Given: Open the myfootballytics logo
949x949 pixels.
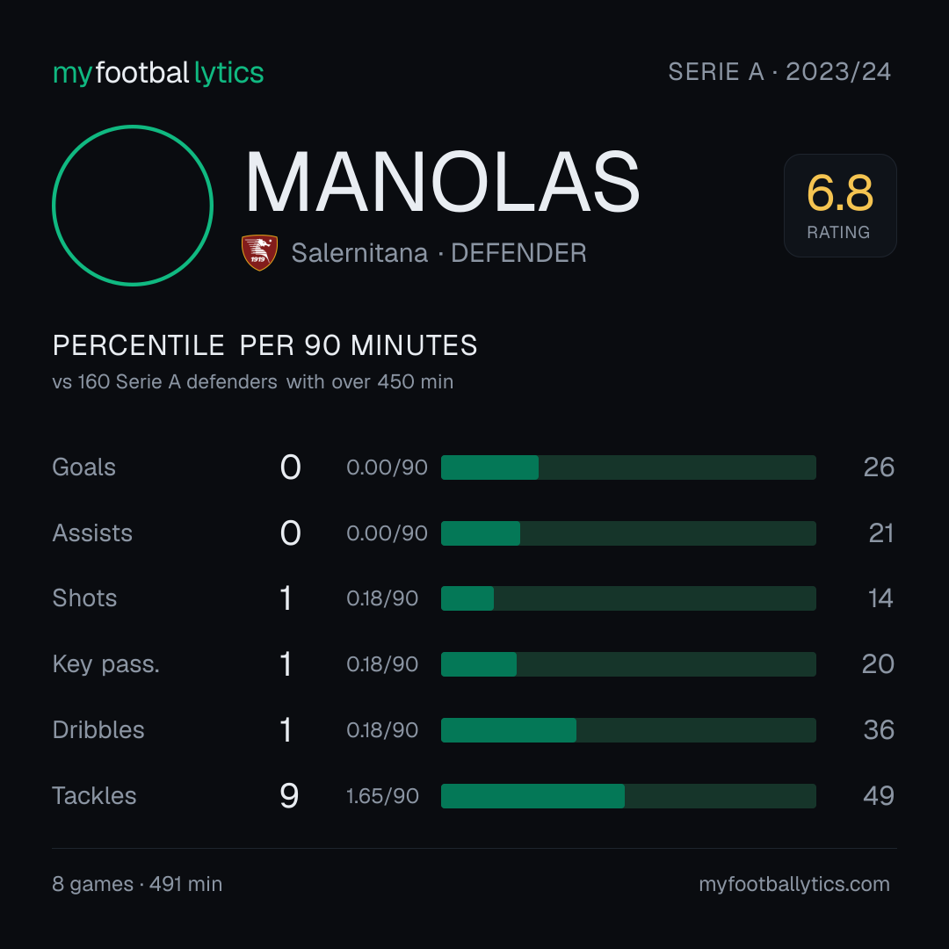Looking at the screenshot, I should pos(158,73).
